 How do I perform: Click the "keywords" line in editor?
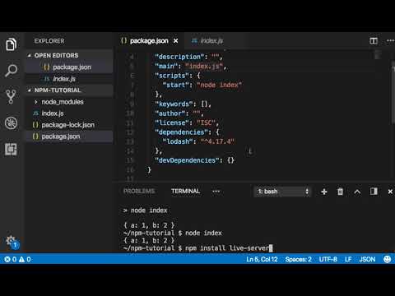coord(184,104)
